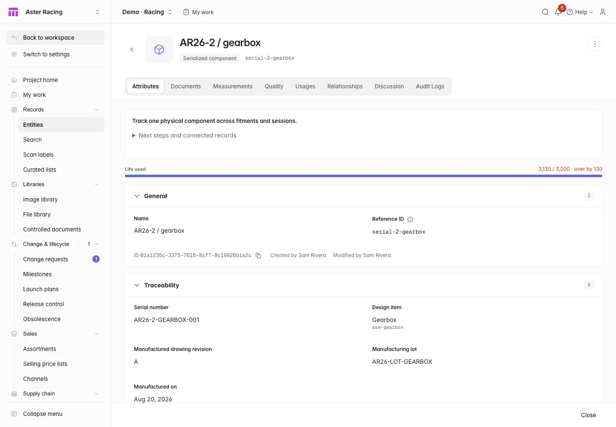The image size is (616, 427).
Task: Open My work in the top bar
Action: tap(198, 12)
